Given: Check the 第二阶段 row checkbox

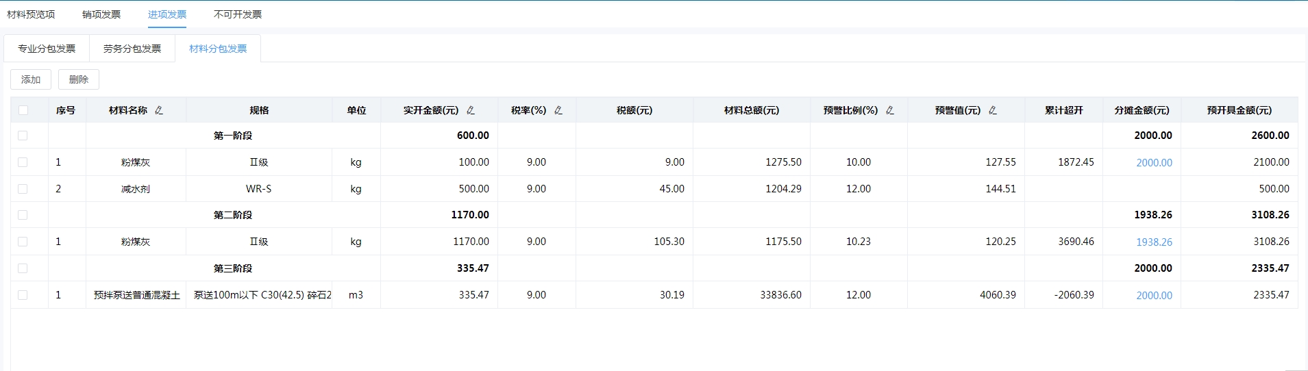Looking at the screenshot, I should click(23, 215).
